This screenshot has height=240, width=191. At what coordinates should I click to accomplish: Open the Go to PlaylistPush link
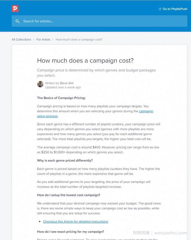tap(173, 9)
